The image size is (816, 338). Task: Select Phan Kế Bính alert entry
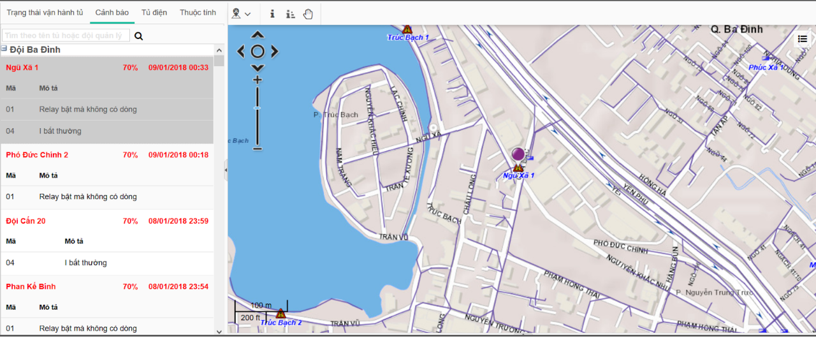(x=107, y=286)
